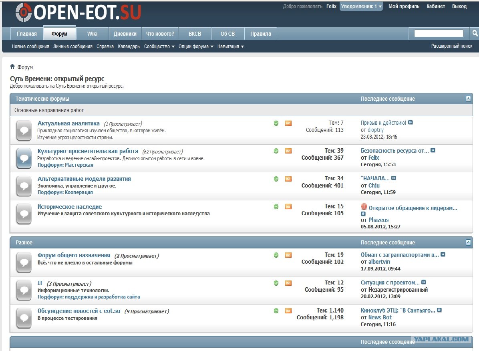
Task: Switch to the Wiki tab
Action: click(x=93, y=34)
